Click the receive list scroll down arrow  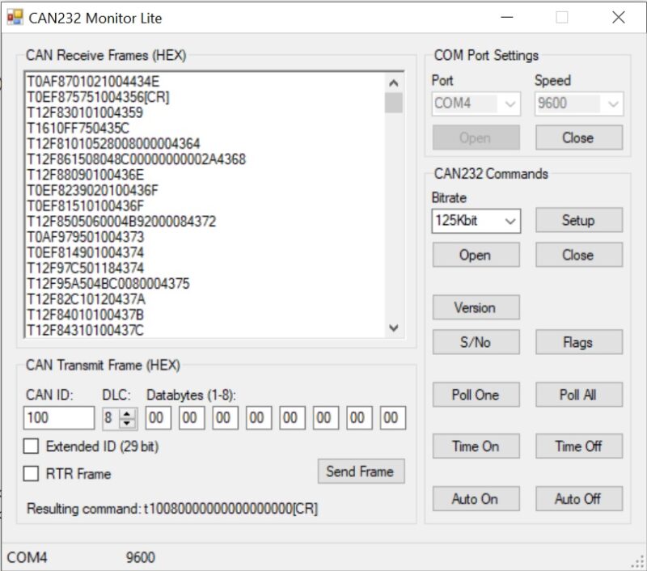(x=394, y=328)
